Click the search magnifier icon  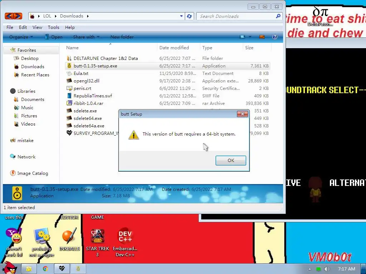pyautogui.click(x=278, y=16)
